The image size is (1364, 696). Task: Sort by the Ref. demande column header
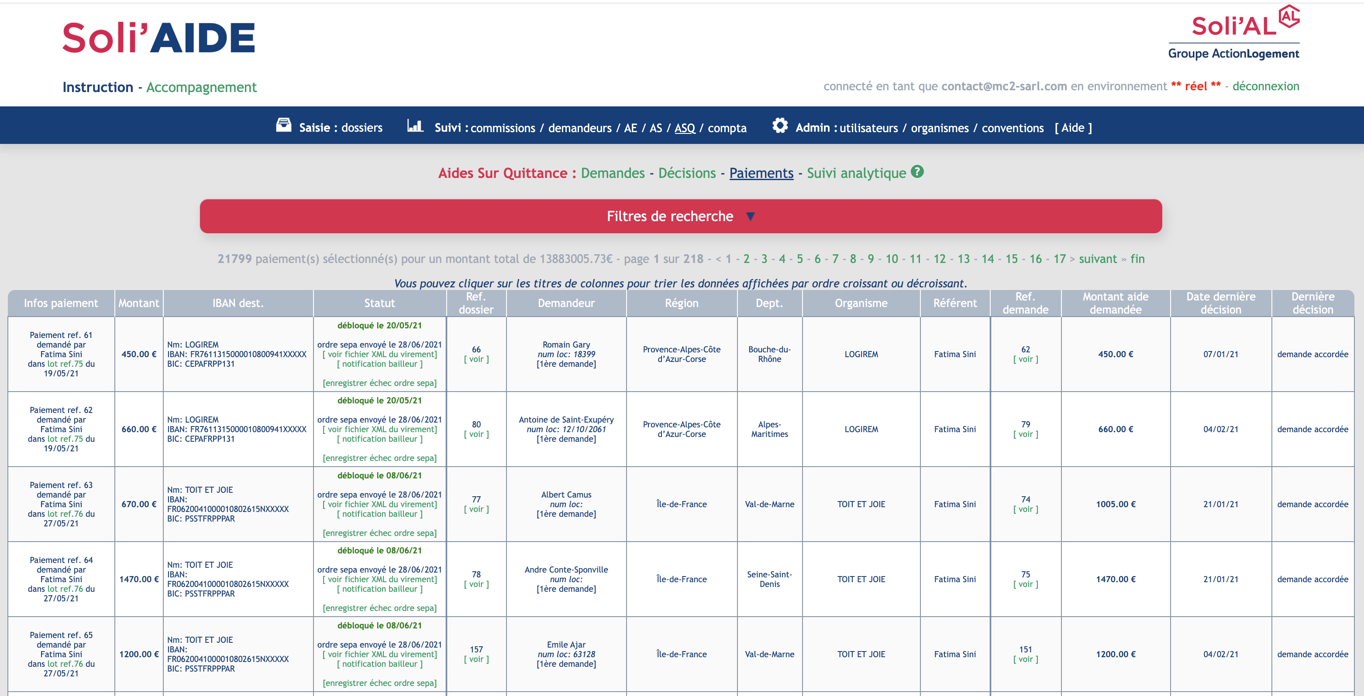coord(1025,303)
